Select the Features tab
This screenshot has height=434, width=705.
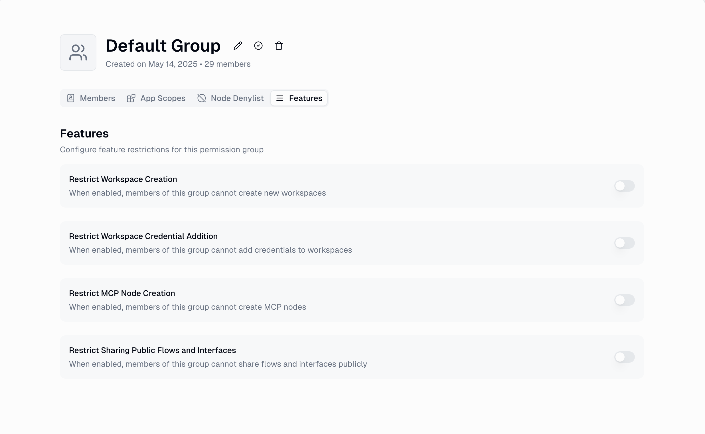click(299, 98)
